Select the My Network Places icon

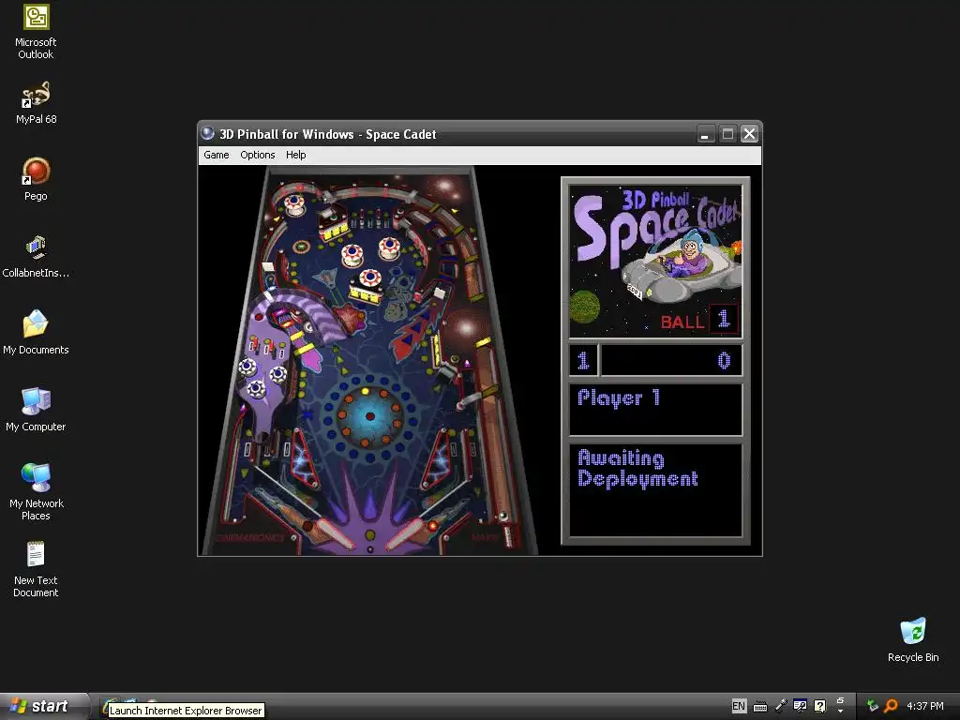point(37,491)
